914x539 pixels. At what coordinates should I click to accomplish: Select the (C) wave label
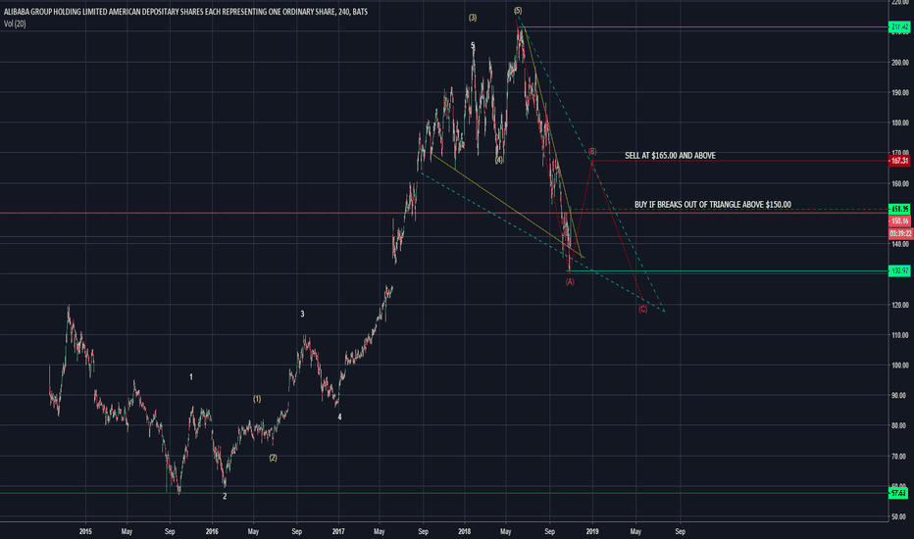(642, 310)
